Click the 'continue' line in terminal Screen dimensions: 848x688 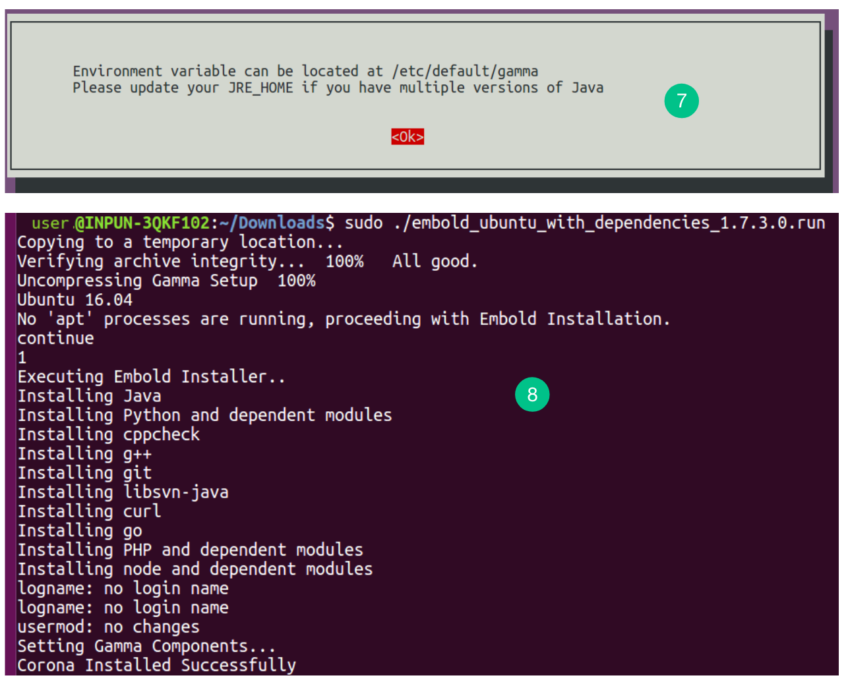(55, 338)
